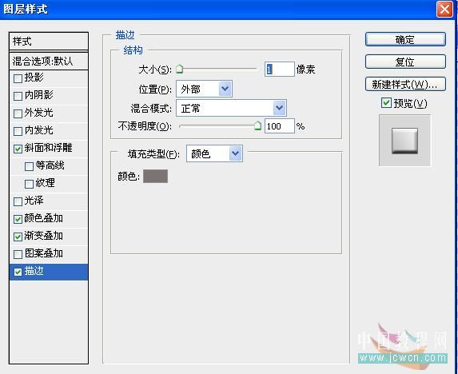Enable the 内阴影 checkbox
This screenshot has height=374, width=458.
coord(18,96)
